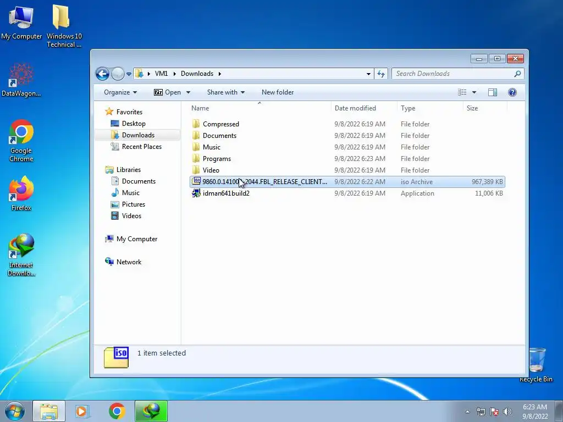Open the Share with menu
The width and height of the screenshot is (563, 422).
pyautogui.click(x=226, y=92)
